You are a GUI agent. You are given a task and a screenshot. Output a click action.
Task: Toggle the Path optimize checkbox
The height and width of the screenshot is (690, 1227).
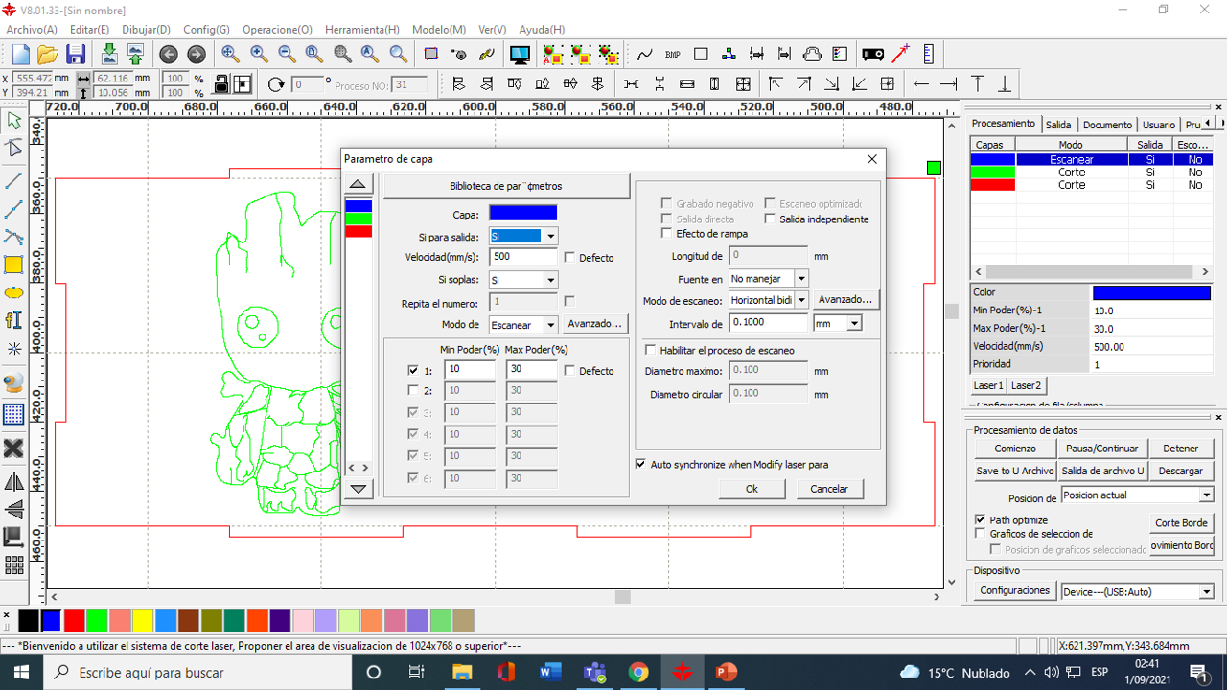tap(980, 520)
